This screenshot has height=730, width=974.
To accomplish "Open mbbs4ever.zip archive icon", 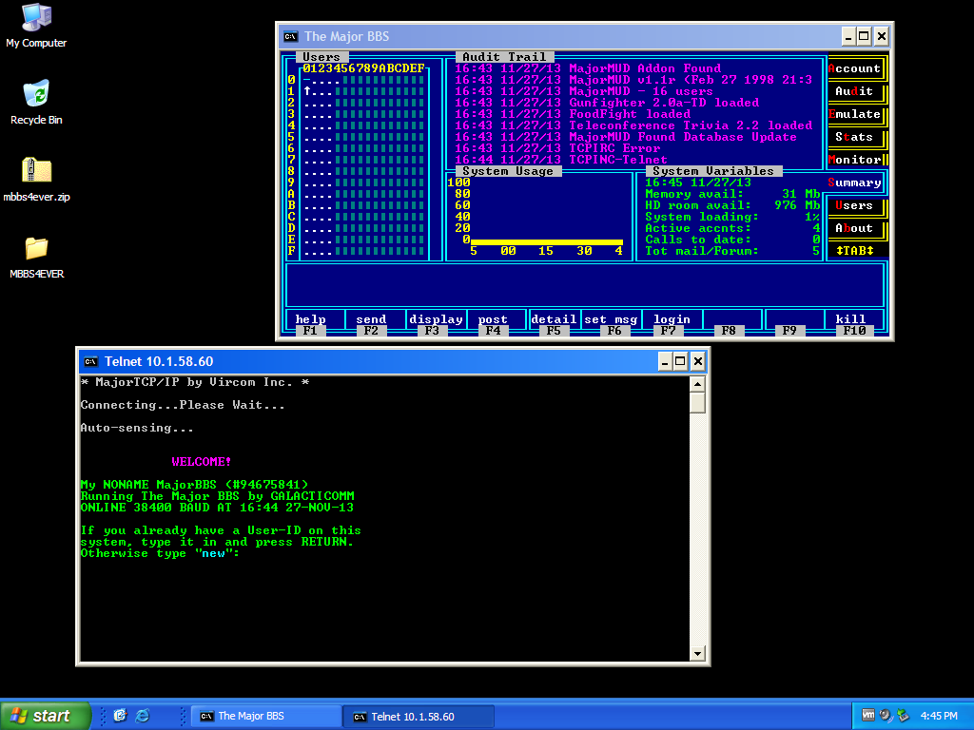I will (x=36, y=171).
